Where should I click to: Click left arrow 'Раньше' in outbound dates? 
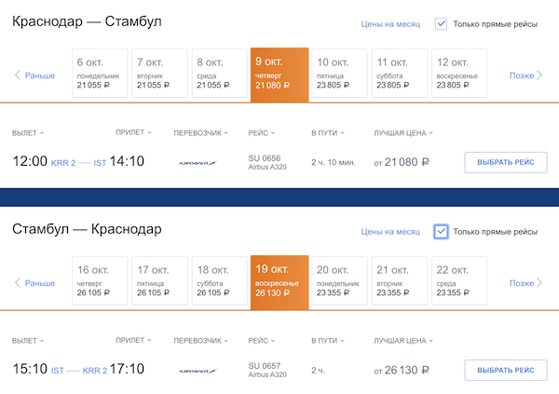coord(35,75)
